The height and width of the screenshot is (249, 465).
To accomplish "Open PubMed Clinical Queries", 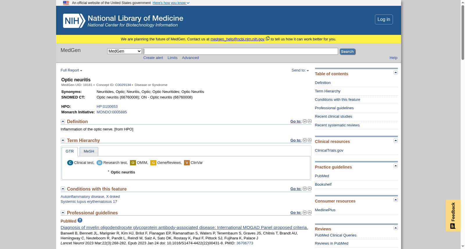I will point(335,235).
